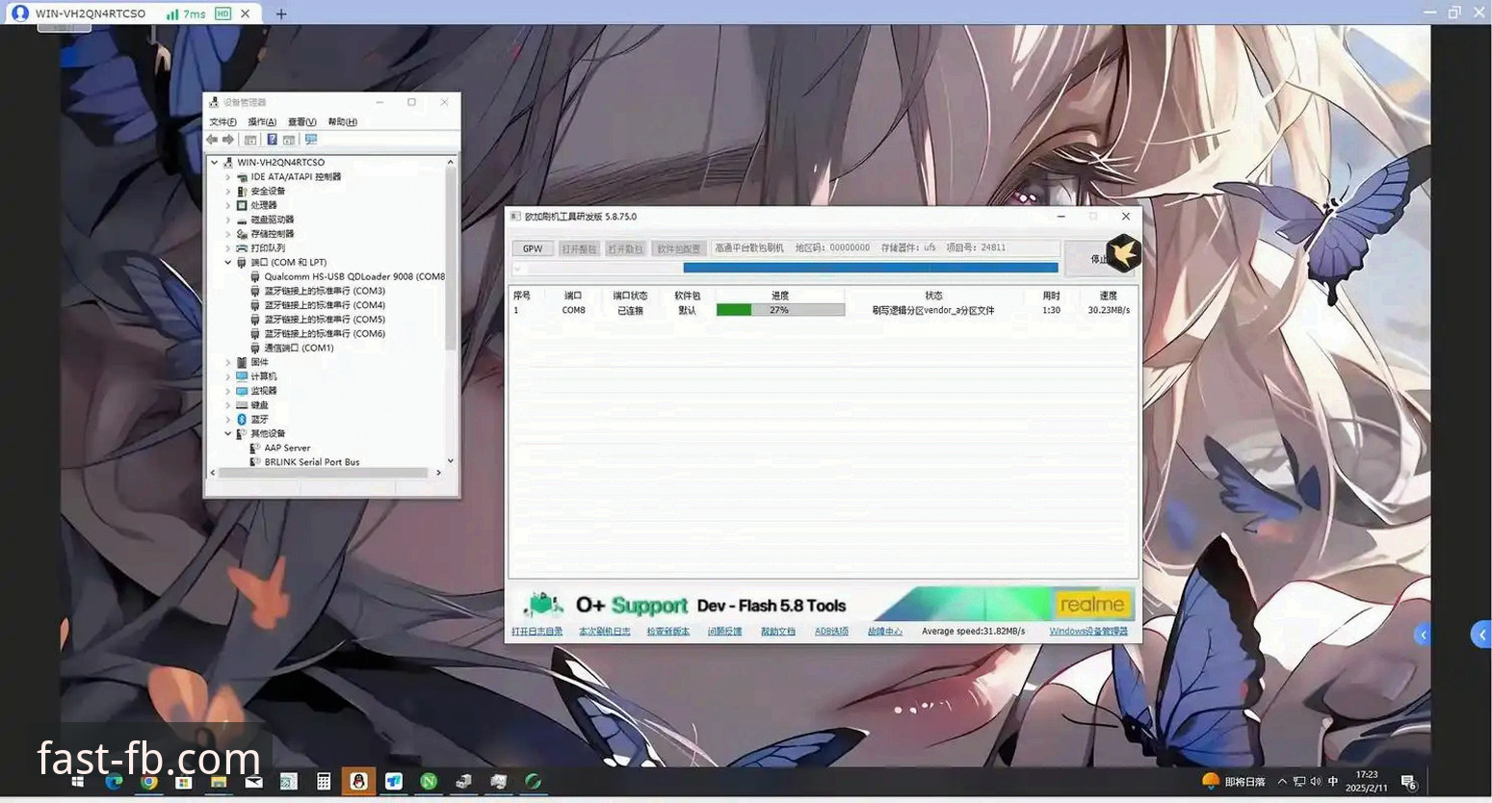Click the 停止 stop button
Viewport: 1492px width, 803px height.
pyautogui.click(x=1099, y=258)
